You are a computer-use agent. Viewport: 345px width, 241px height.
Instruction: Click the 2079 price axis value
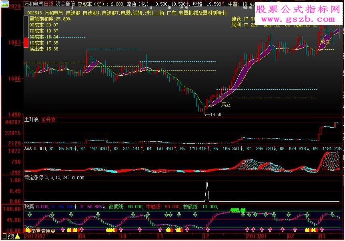coord(14,6)
